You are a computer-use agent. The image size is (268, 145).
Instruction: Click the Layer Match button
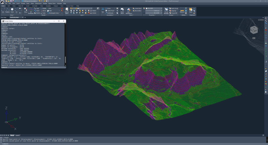click(x=92, y=11)
